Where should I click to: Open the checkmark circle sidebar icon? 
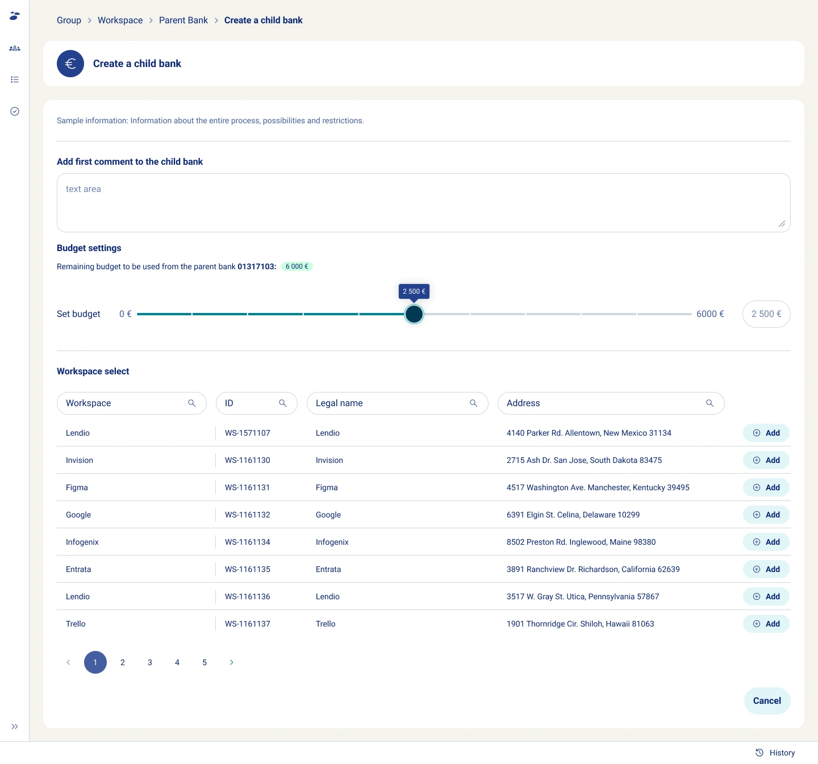(15, 111)
